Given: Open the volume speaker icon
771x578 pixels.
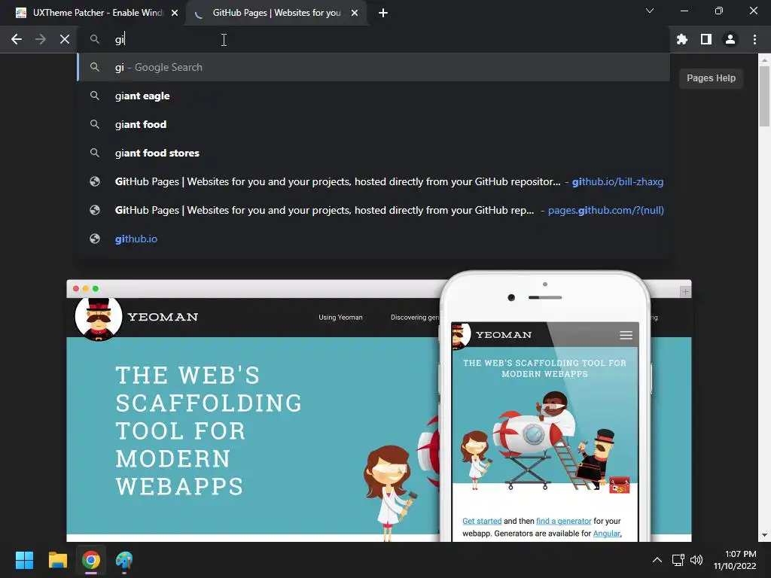Looking at the screenshot, I should (696, 560).
